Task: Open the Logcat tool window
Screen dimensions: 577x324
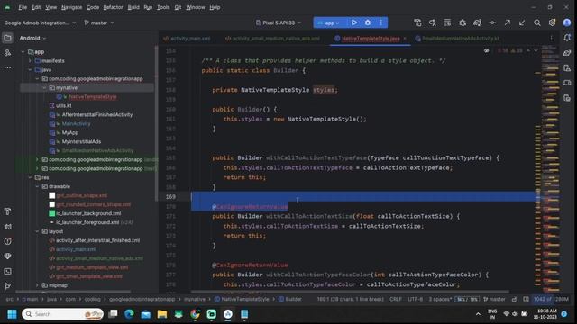Action: 7,226
